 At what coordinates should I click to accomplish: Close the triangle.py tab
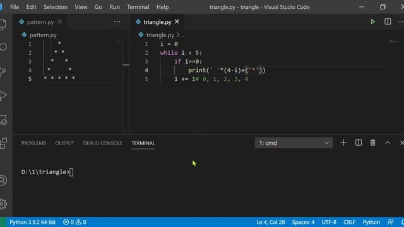tap(177, 21)
